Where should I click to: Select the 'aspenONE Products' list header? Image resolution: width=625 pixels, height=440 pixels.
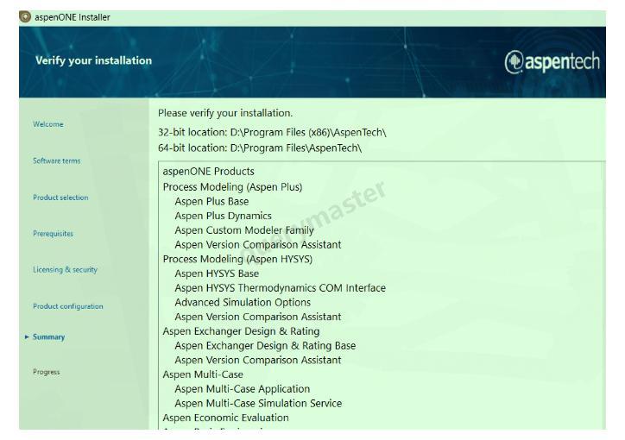208,172
